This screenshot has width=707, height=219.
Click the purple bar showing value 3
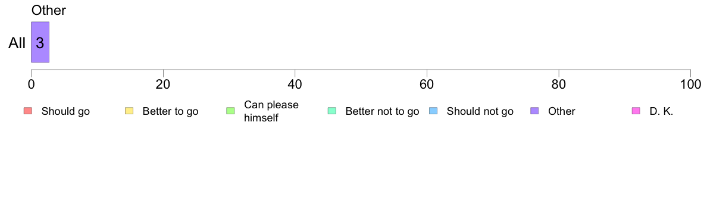tap(40, 42)
